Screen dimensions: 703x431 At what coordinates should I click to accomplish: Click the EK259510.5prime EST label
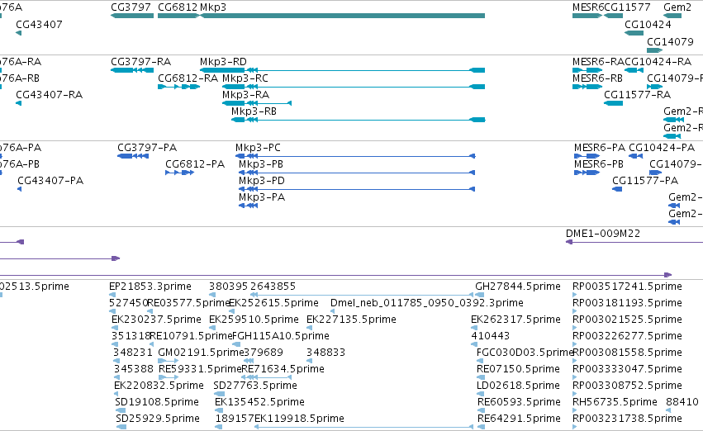coord(254,320)
